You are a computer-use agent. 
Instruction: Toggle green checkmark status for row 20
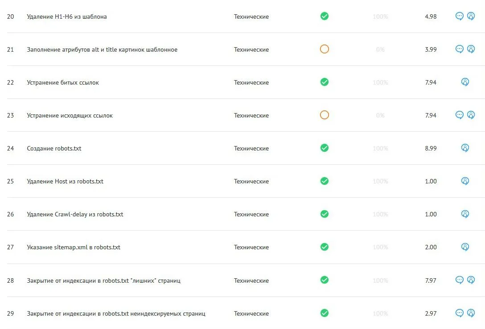click(x=324, y=16)
